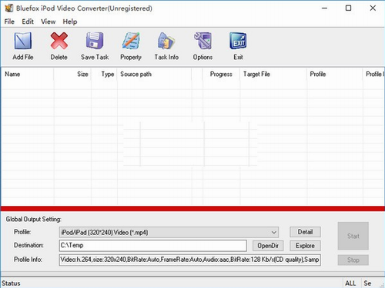
Task: Expand the Profile dropdown list
Action: click(274, 233)
